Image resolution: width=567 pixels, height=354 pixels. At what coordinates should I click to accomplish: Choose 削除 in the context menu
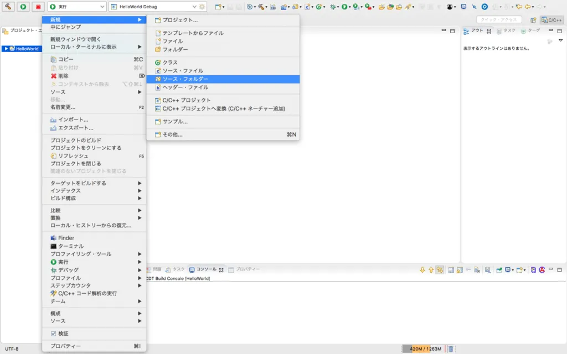tap(95, 76)
